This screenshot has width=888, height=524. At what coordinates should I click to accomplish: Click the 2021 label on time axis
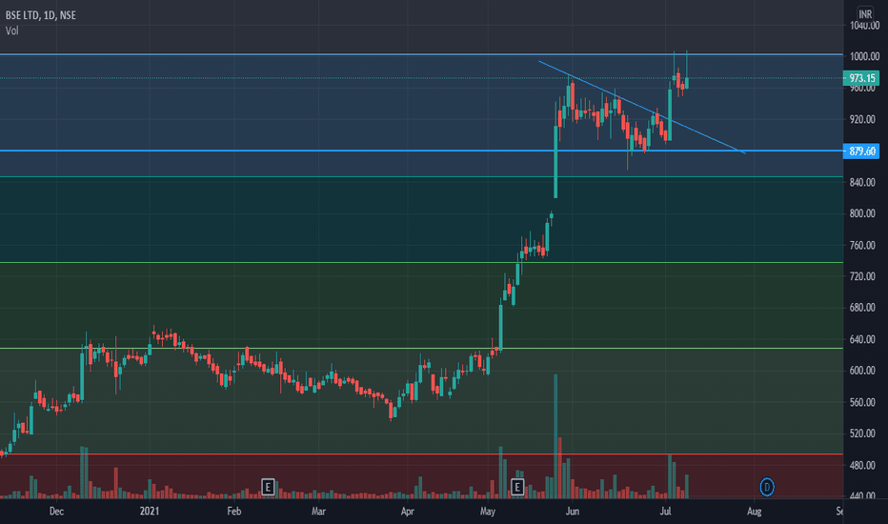pos(150,512)
